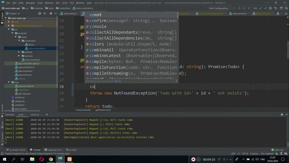Open Opera browser from taskbar
Image resolution: width=289 pixels, height=163 pixels.
42,159
